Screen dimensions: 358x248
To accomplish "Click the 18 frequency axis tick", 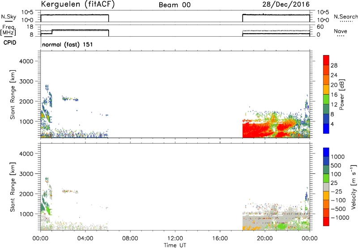I will coord(30,27).
